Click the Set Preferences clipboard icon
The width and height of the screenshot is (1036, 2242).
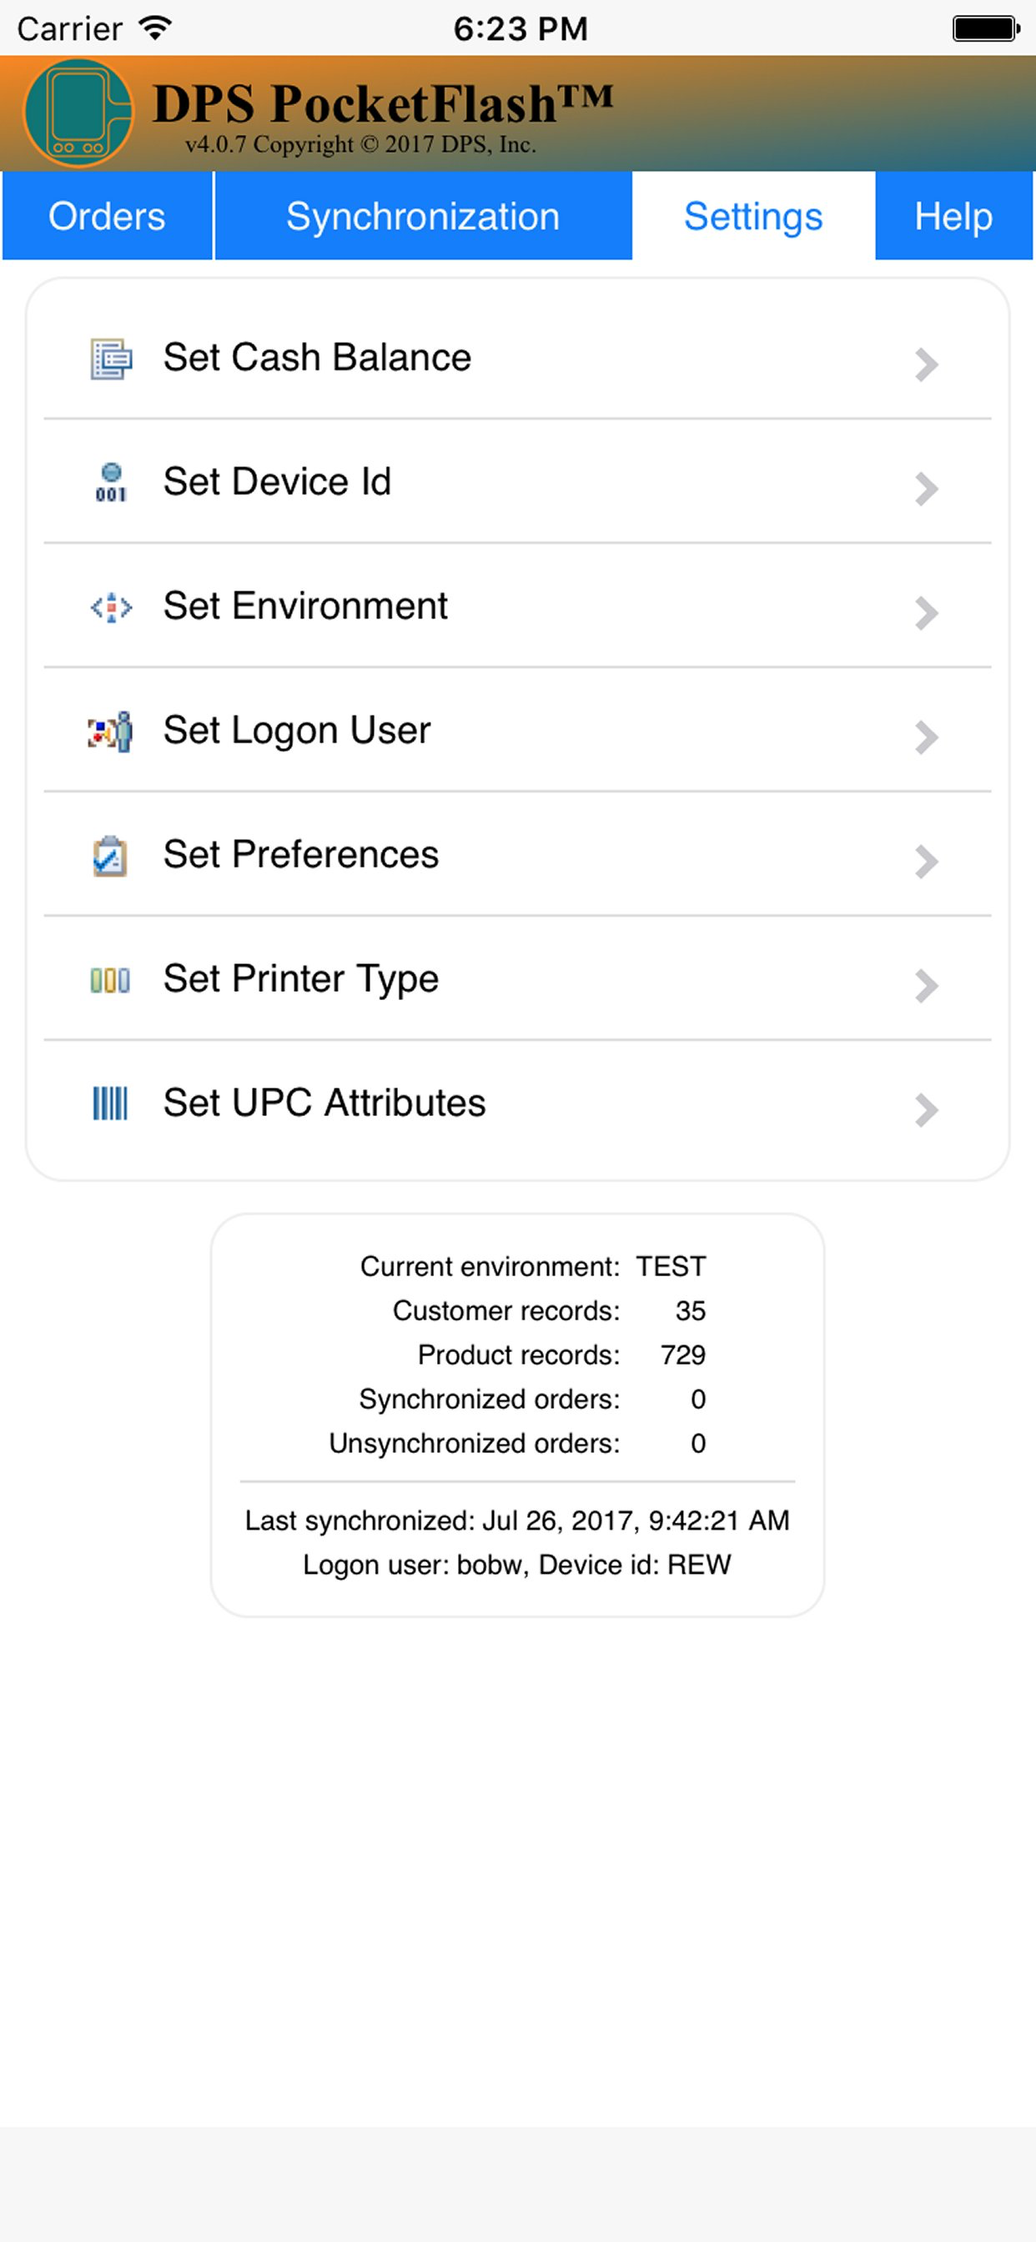[x=110, y=857]
